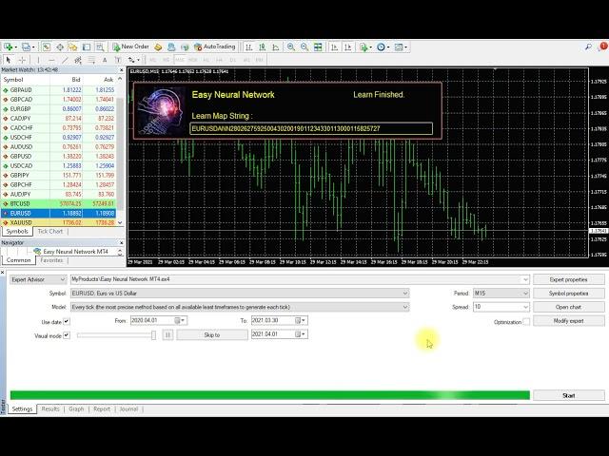Select the text label A tool
The image size is (609, 456).
pos(105,60)
